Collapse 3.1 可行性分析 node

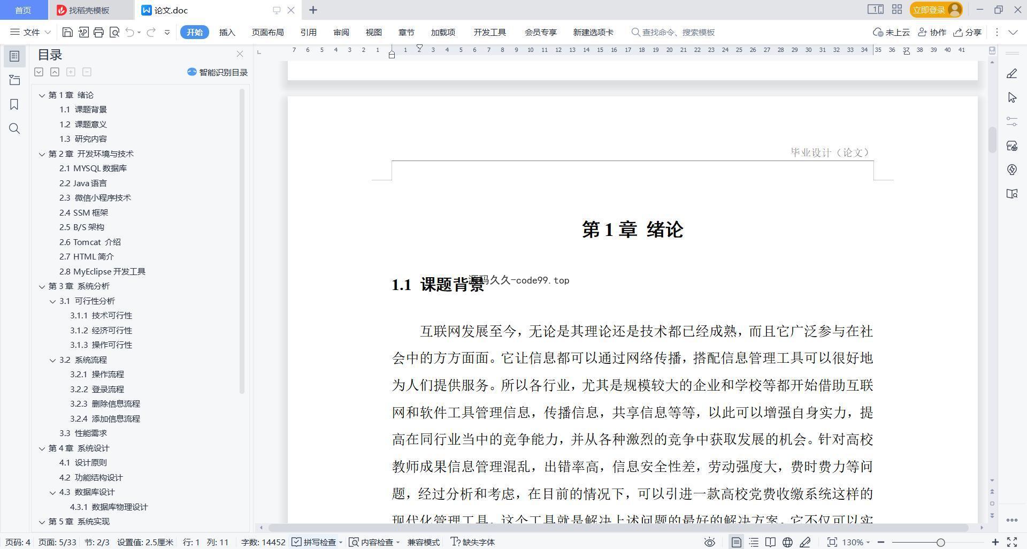tap(52, 301)
